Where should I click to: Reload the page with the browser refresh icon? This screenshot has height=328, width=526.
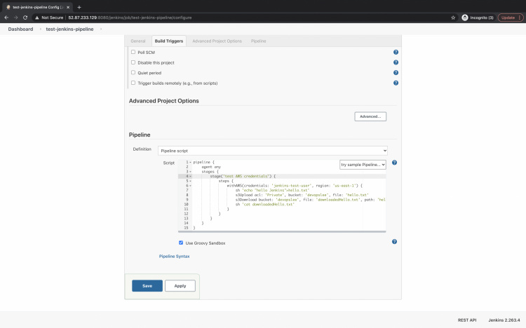click(x=26, y=18)
